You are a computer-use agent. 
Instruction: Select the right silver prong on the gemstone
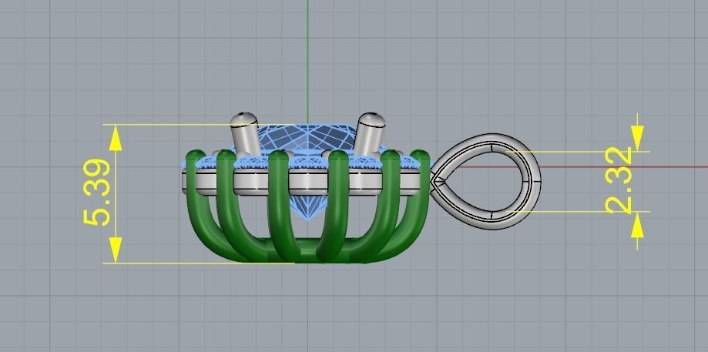(369, 133)
